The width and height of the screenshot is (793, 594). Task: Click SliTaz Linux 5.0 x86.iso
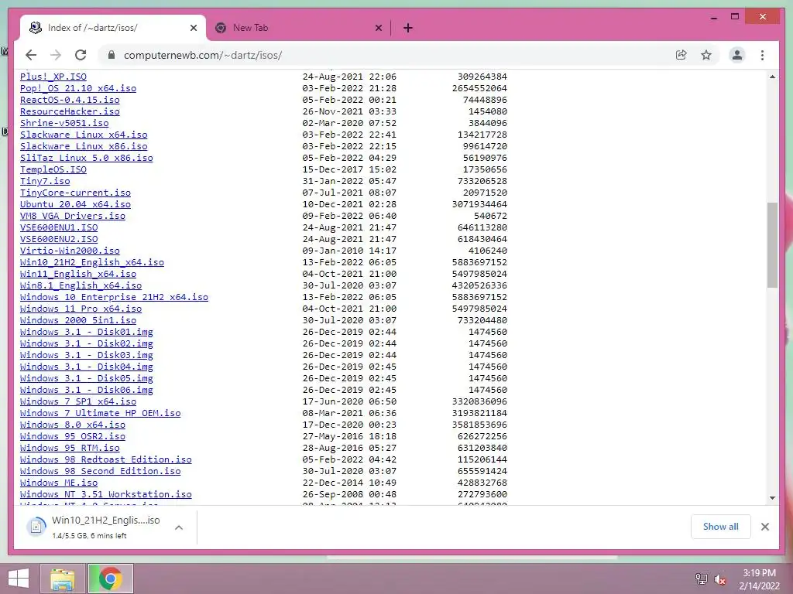87,158
